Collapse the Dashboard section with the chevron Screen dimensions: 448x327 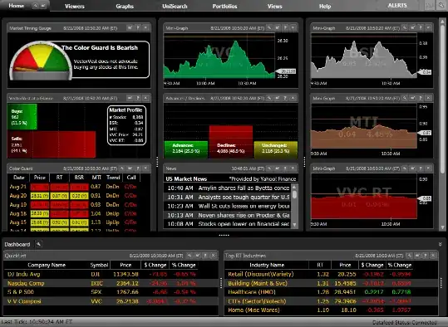click(440, 244)
